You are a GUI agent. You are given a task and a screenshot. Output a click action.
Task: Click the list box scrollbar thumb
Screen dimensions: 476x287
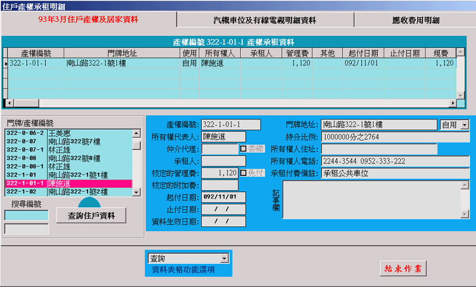137,146
